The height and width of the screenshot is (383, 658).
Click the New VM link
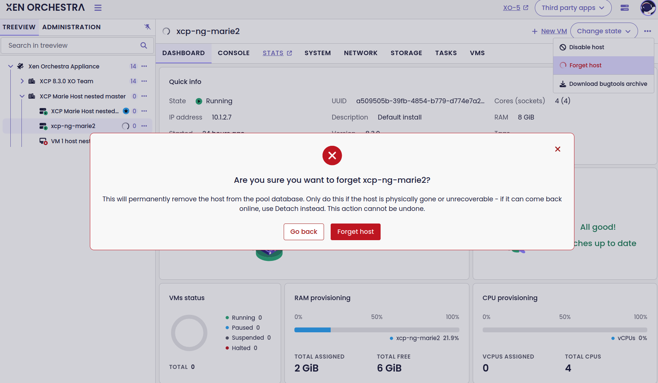[549, 31]
